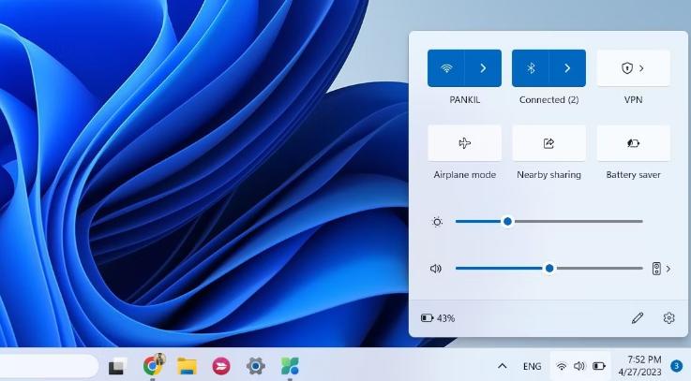
Task: Click the taskbar volume tray icon
Action: pos(579,366)
